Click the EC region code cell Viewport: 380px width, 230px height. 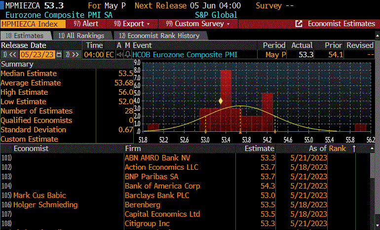110,54
